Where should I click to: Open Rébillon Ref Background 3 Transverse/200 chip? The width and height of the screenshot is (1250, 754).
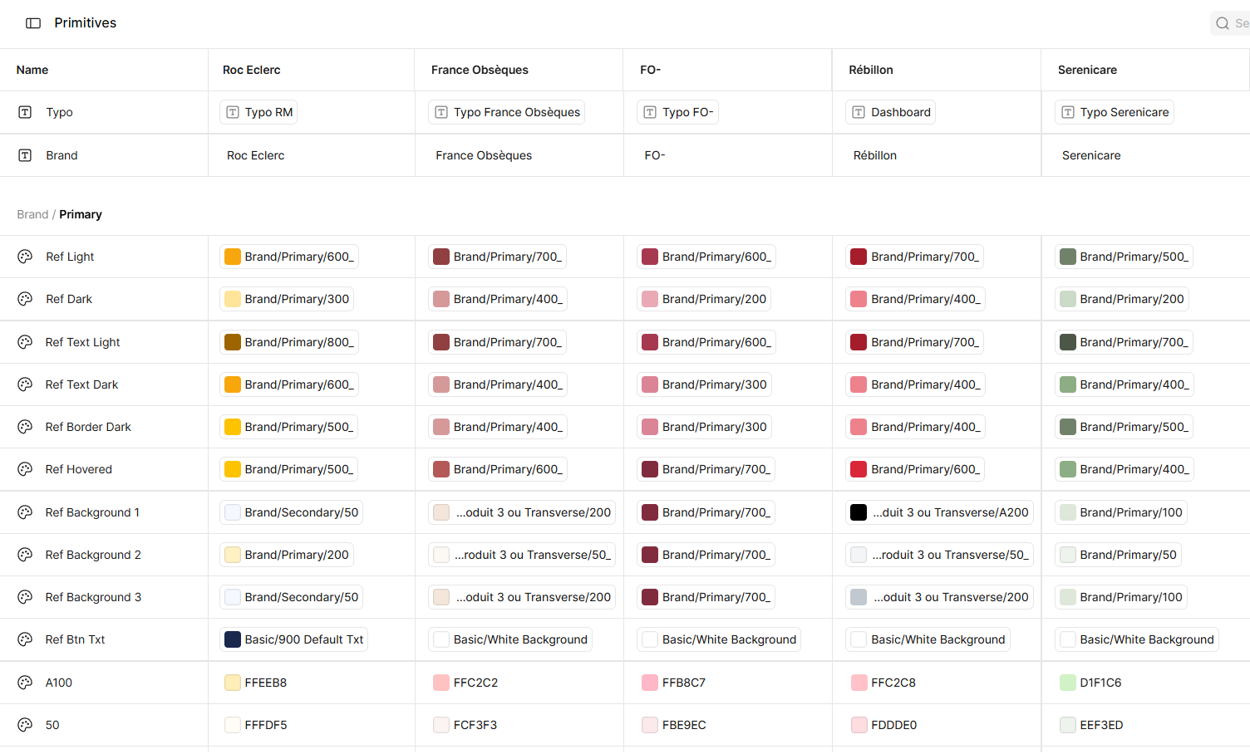[939, 597]
